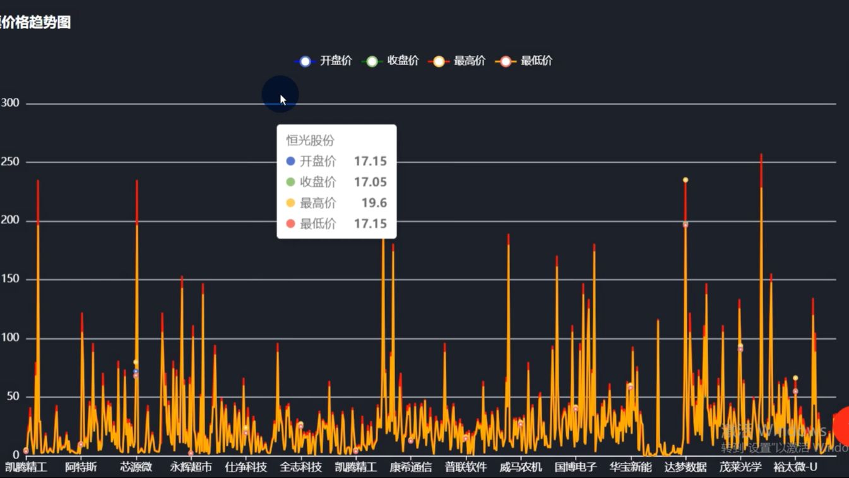This screenshot has width=849, height=478.
Task: Click the blue 开盘价 legend marker circle
Action: [x=306, y=61]
